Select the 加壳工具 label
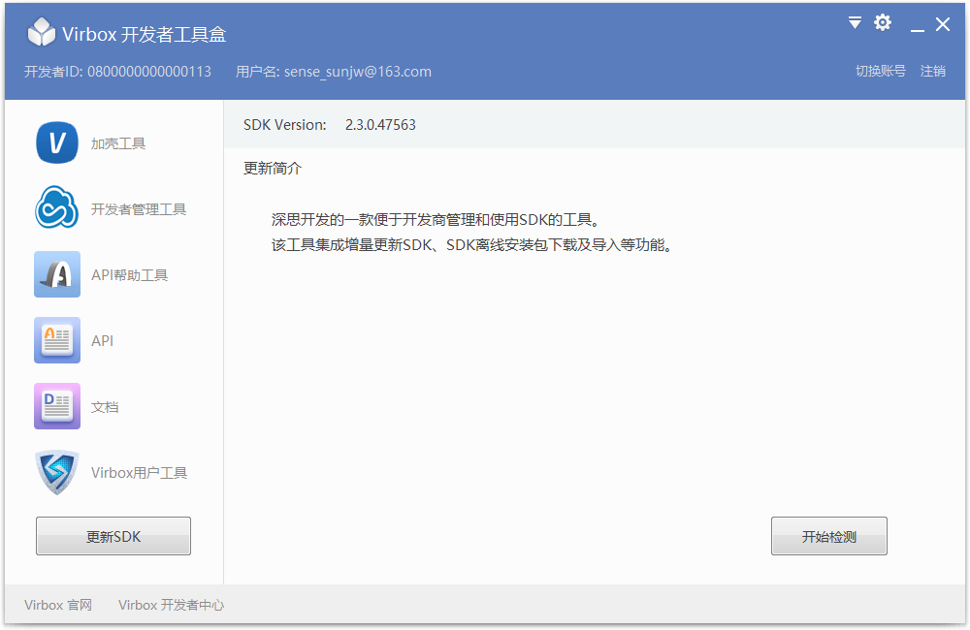The height and width of the screenshot is (630, 970). coord(118,143)
